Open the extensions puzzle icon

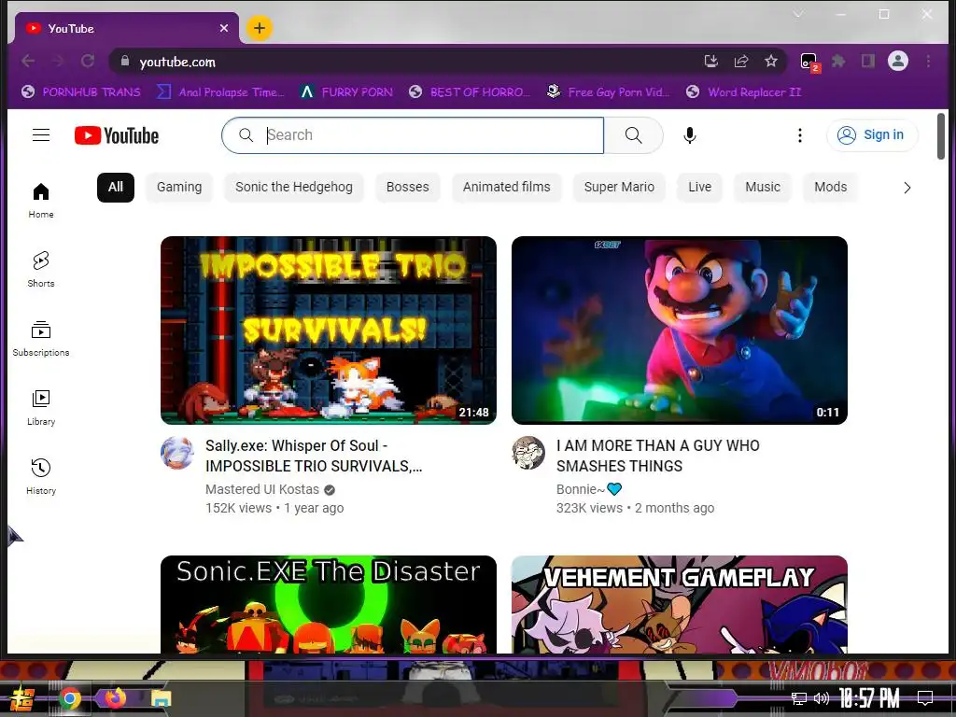pyautogui.click(x=839, y=61)
